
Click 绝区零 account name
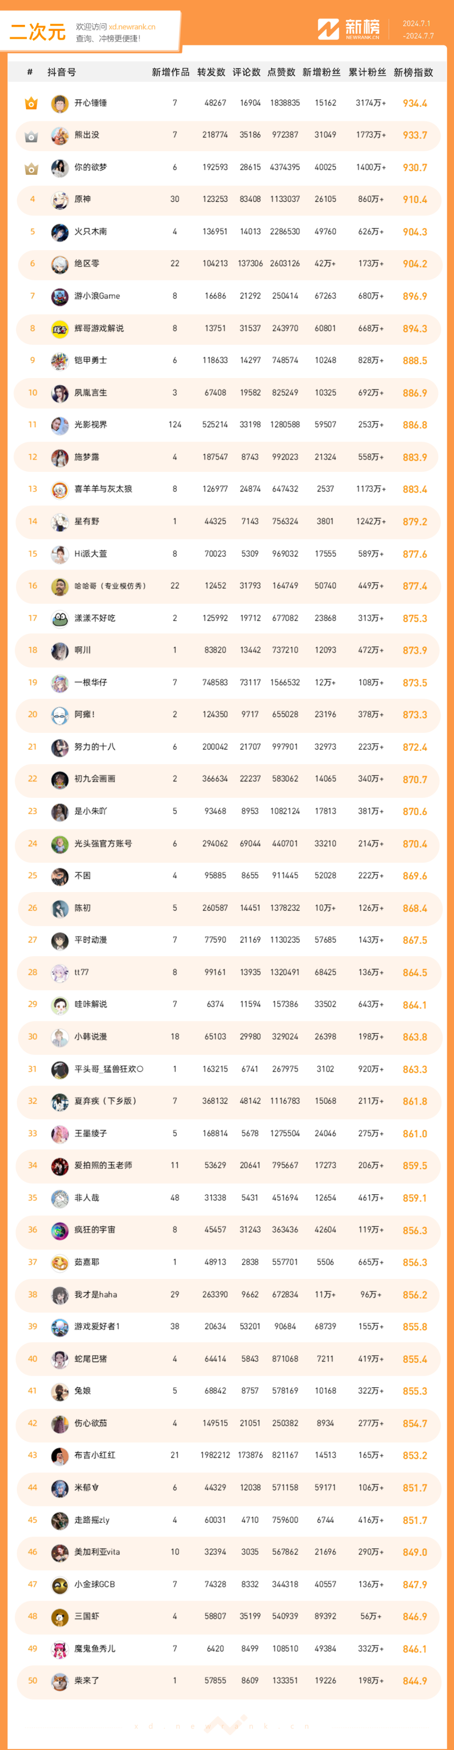tap(87, 264)
